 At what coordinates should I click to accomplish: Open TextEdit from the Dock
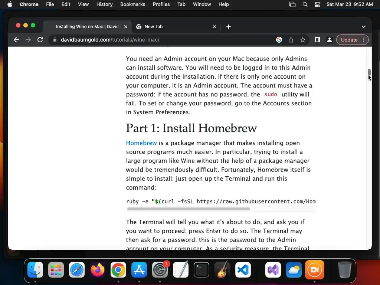click(x=181, y=270)
